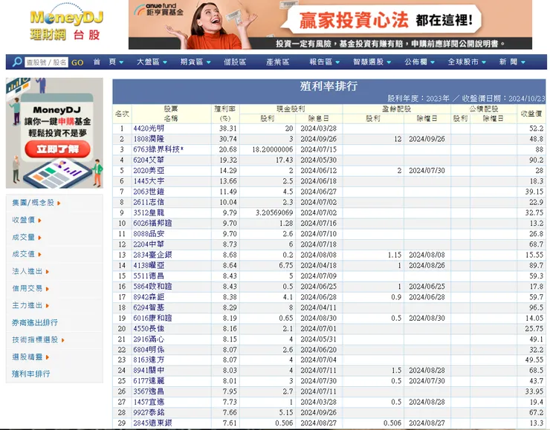The image size is (550, 430).
Task: Expand the 全球股市 dropdown menu
Action: pos(467,62)
